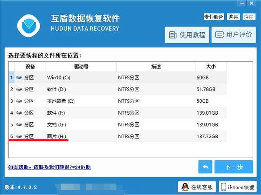
Task: Click drive icon in 软件 (D:) row
Action: coord(19,89)
